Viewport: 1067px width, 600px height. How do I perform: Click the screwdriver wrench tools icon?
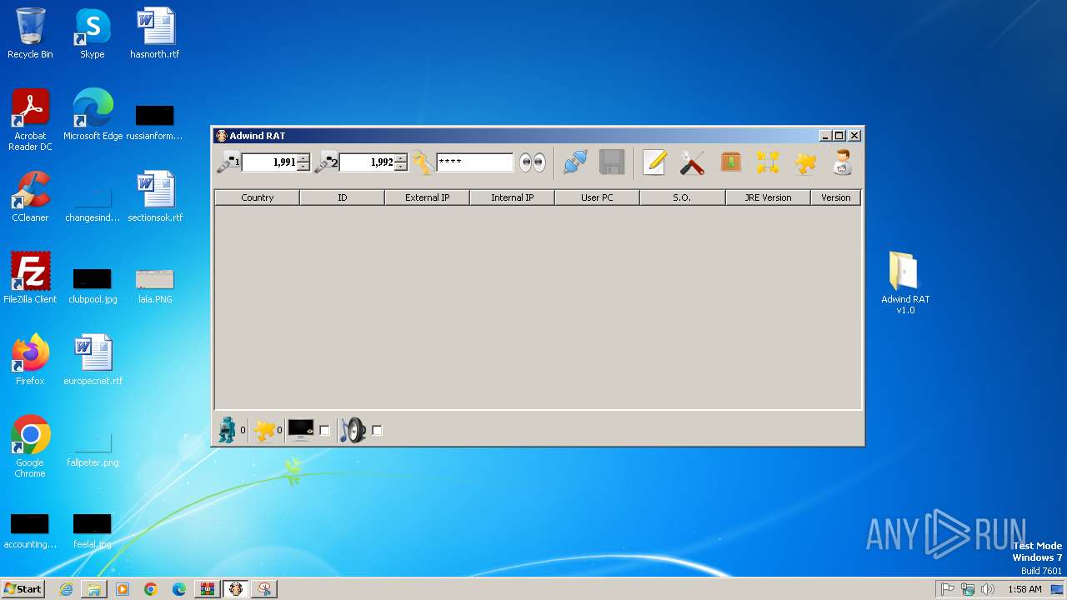coord(692,162)
